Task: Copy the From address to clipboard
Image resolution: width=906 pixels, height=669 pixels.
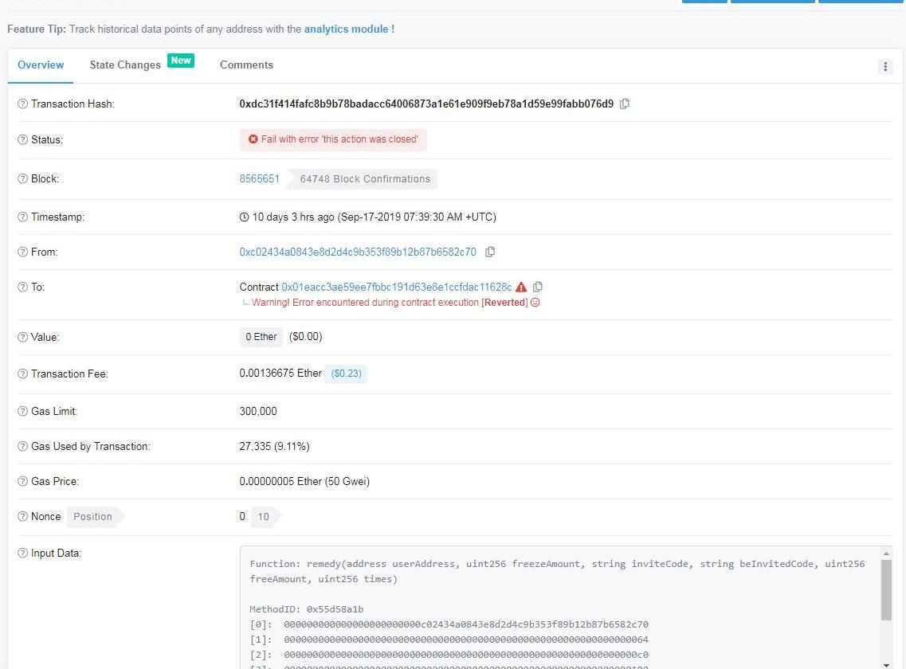Action: click(x=490, y=252)
